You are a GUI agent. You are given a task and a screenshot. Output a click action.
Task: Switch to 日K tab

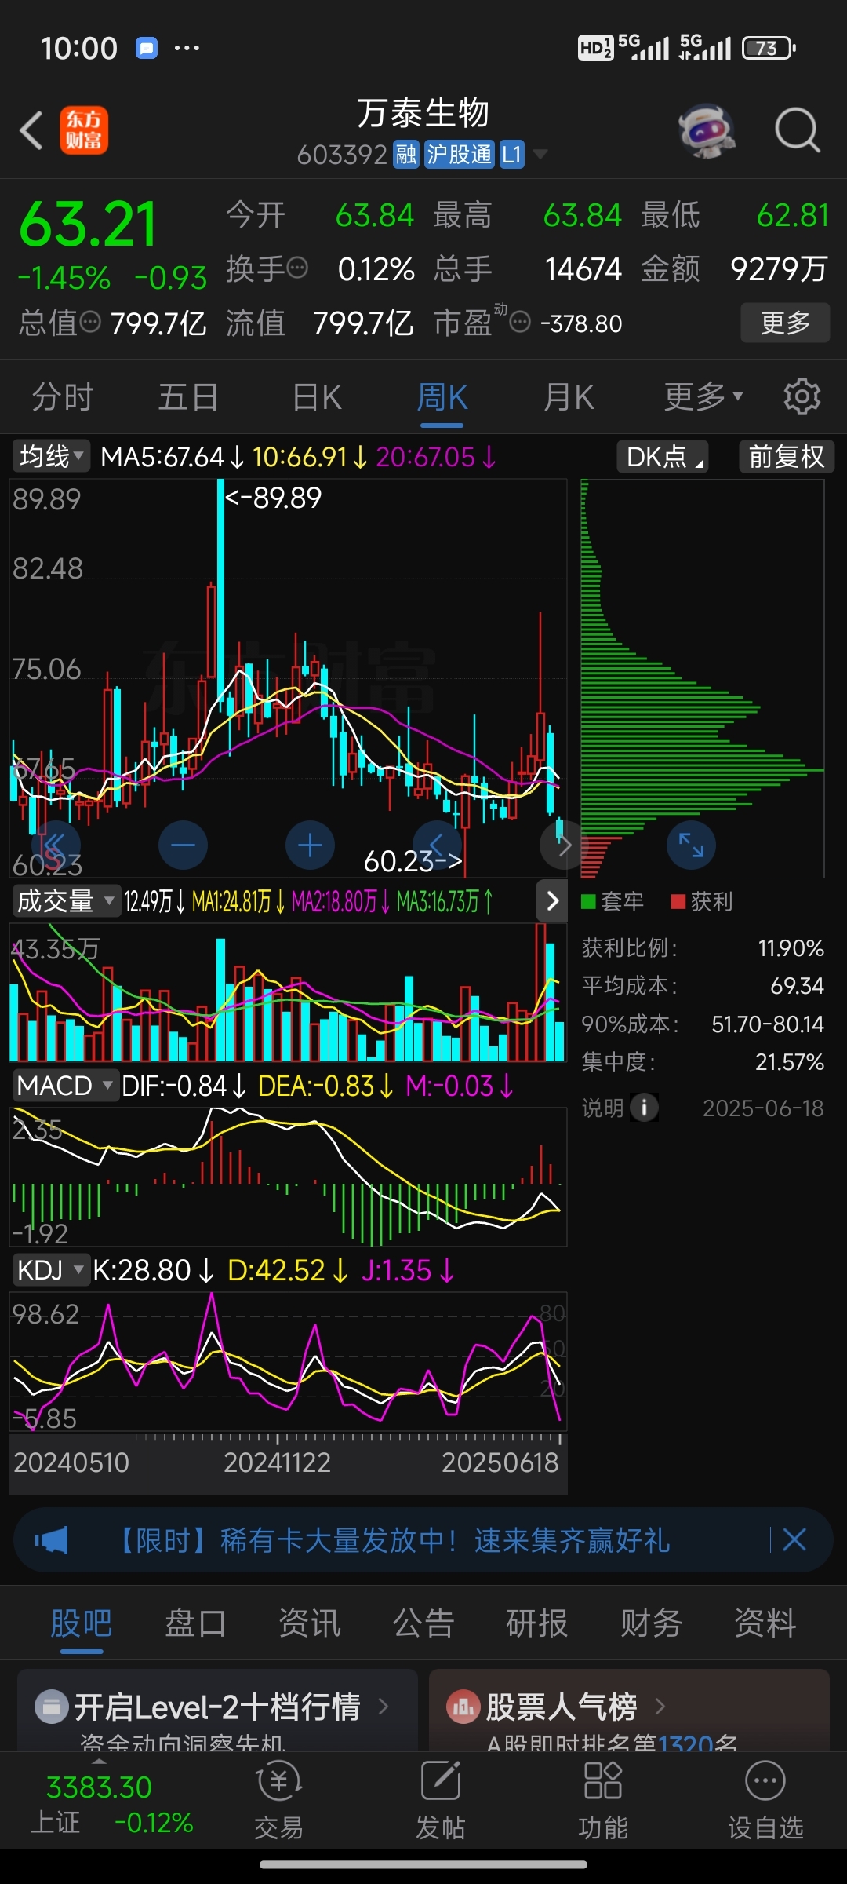pyautogui.click(x=317, y=396)
